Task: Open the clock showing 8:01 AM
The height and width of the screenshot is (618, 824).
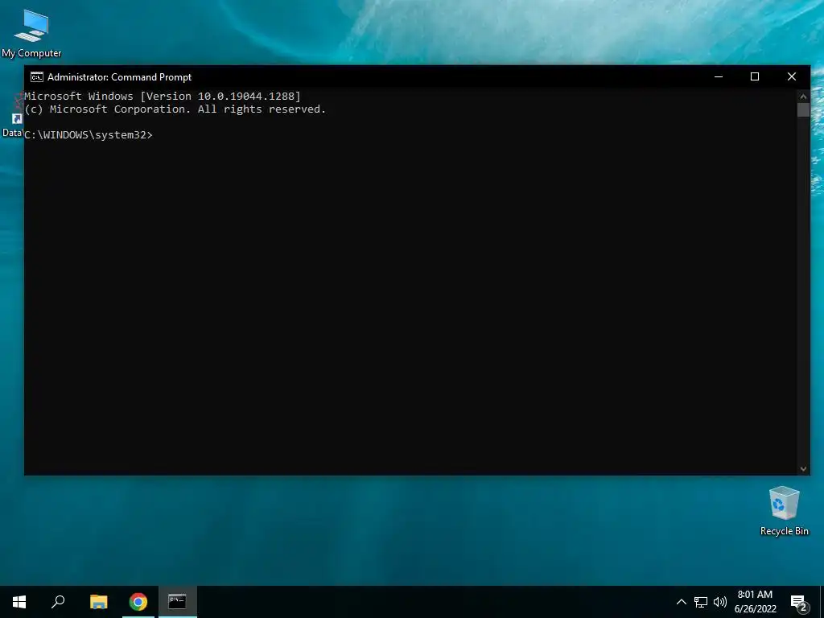Action: click(x=755, y=602)
